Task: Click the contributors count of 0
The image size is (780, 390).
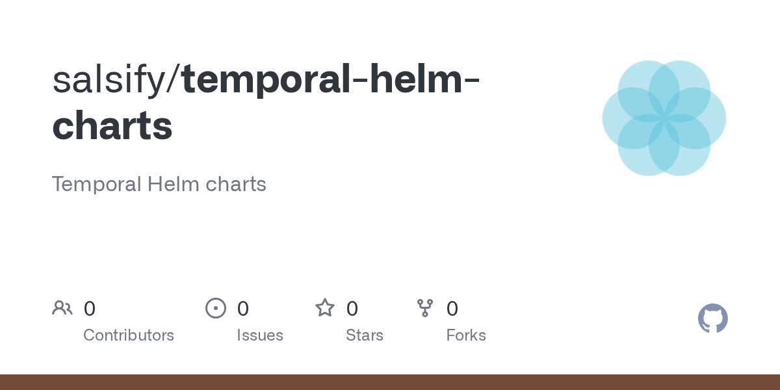Action: [x=90, y=309]
